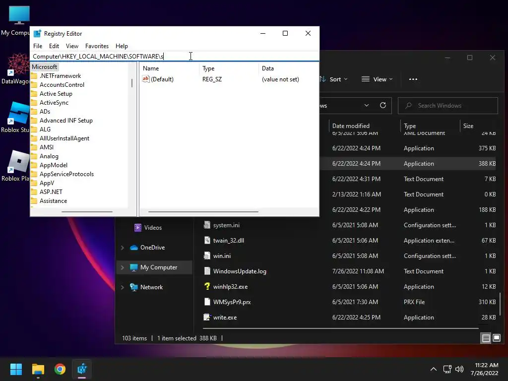Switch Explorer to large thumbnails view
This screenshot has height=381, width=508.
(496, 338)
